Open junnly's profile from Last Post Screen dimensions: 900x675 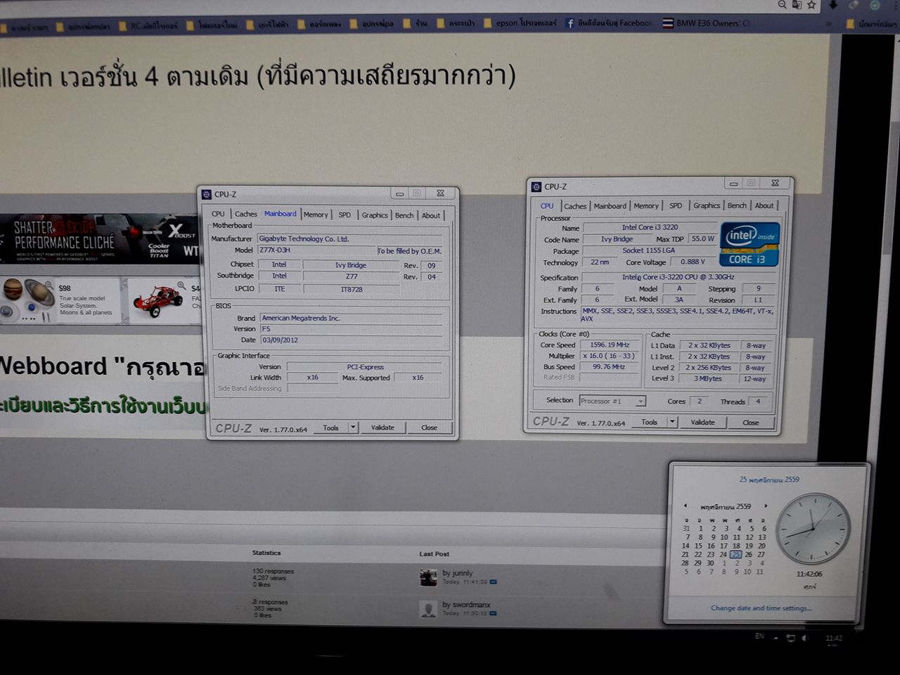(461, 573)
